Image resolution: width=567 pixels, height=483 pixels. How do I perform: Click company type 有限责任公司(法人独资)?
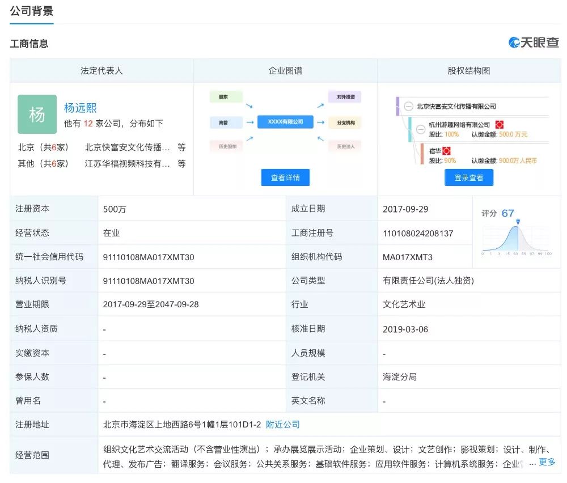(x=428, y=281)
